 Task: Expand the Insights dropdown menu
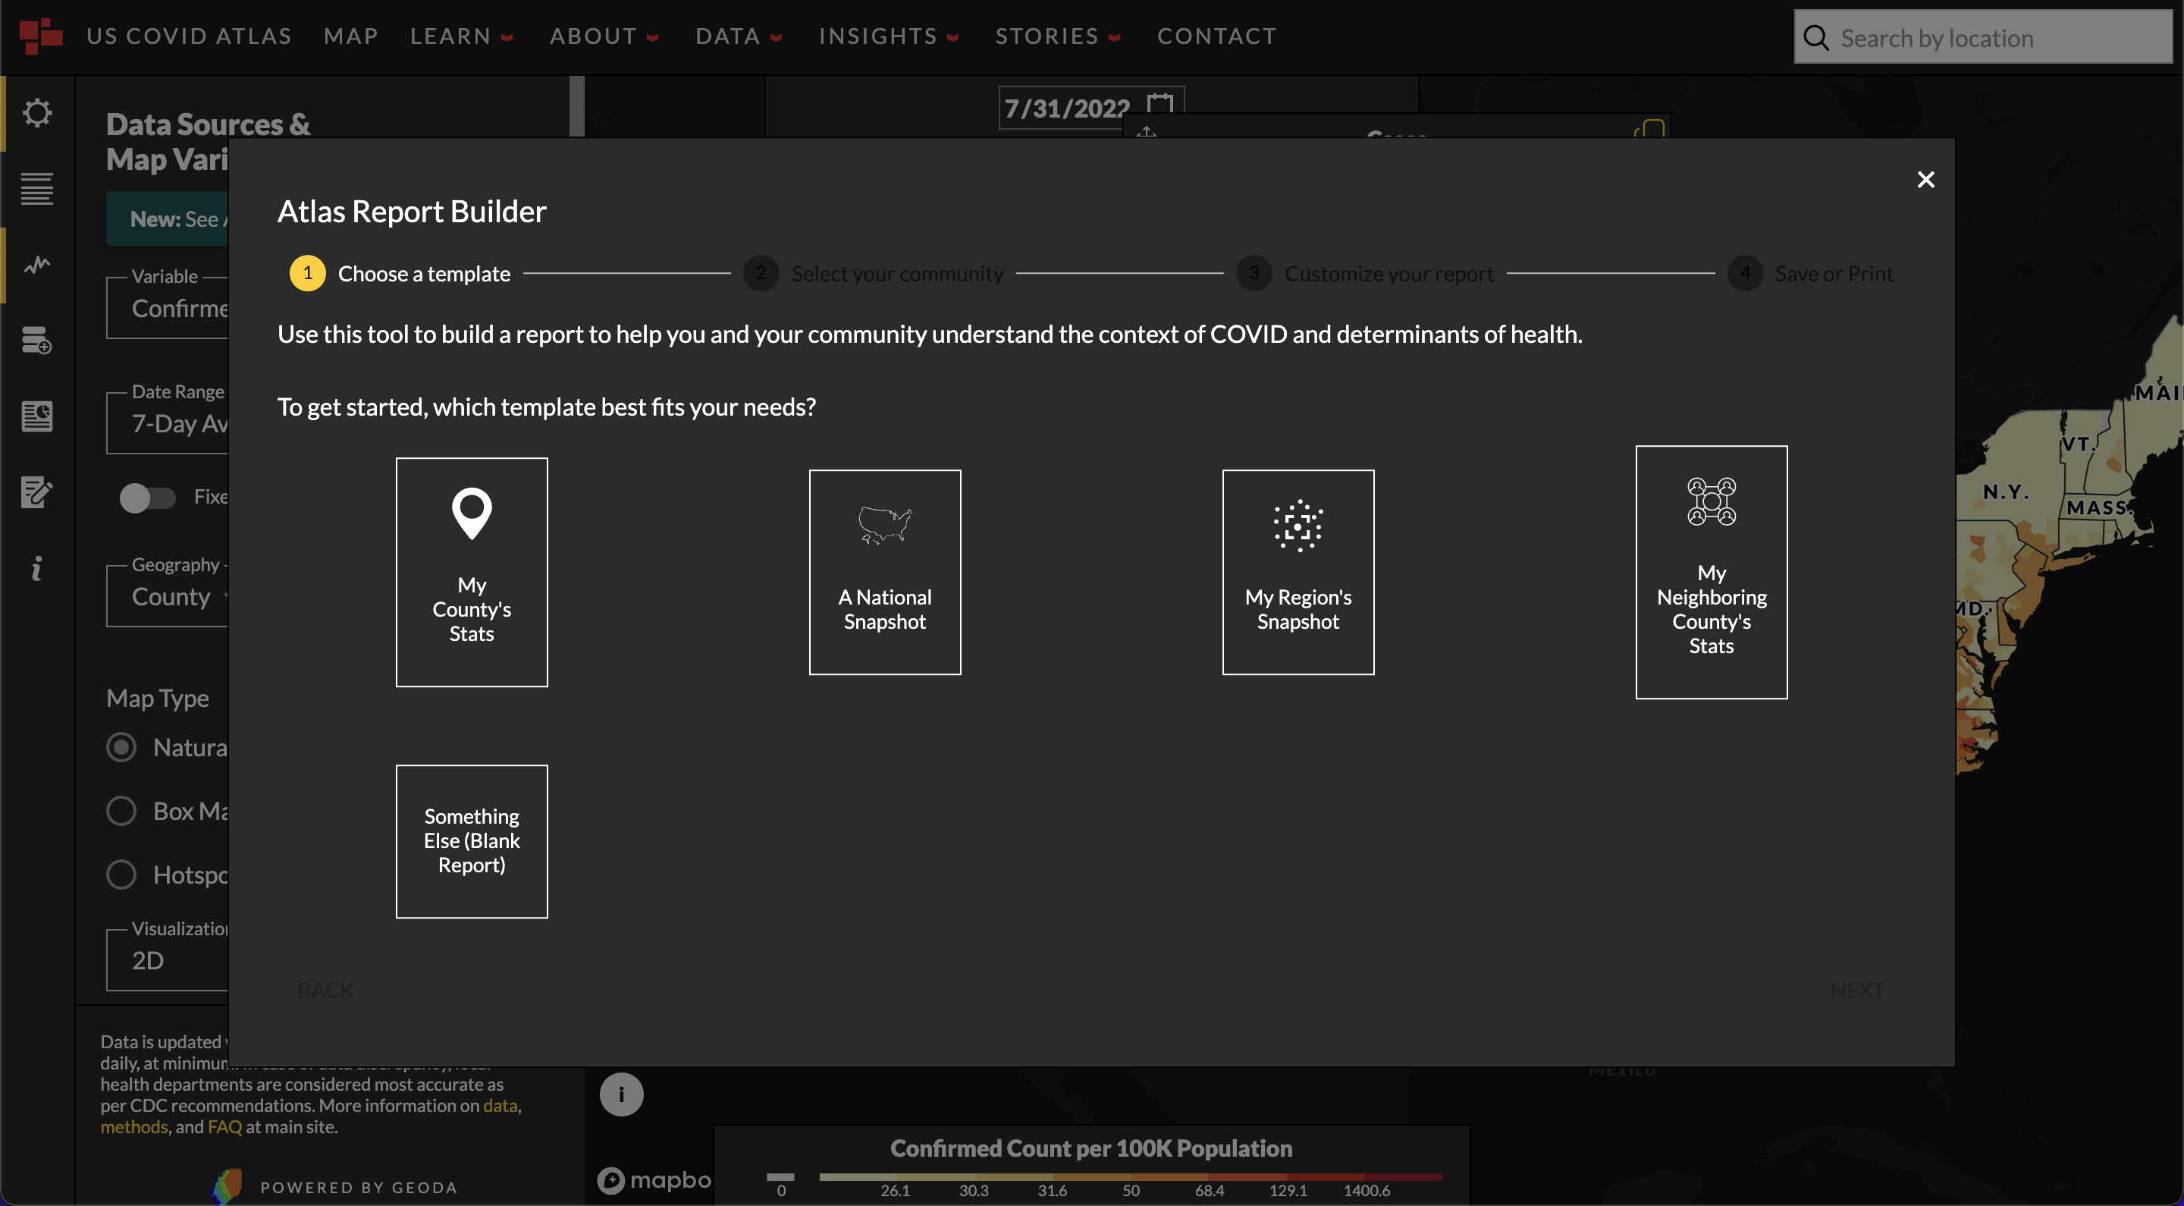coord(888,36)
